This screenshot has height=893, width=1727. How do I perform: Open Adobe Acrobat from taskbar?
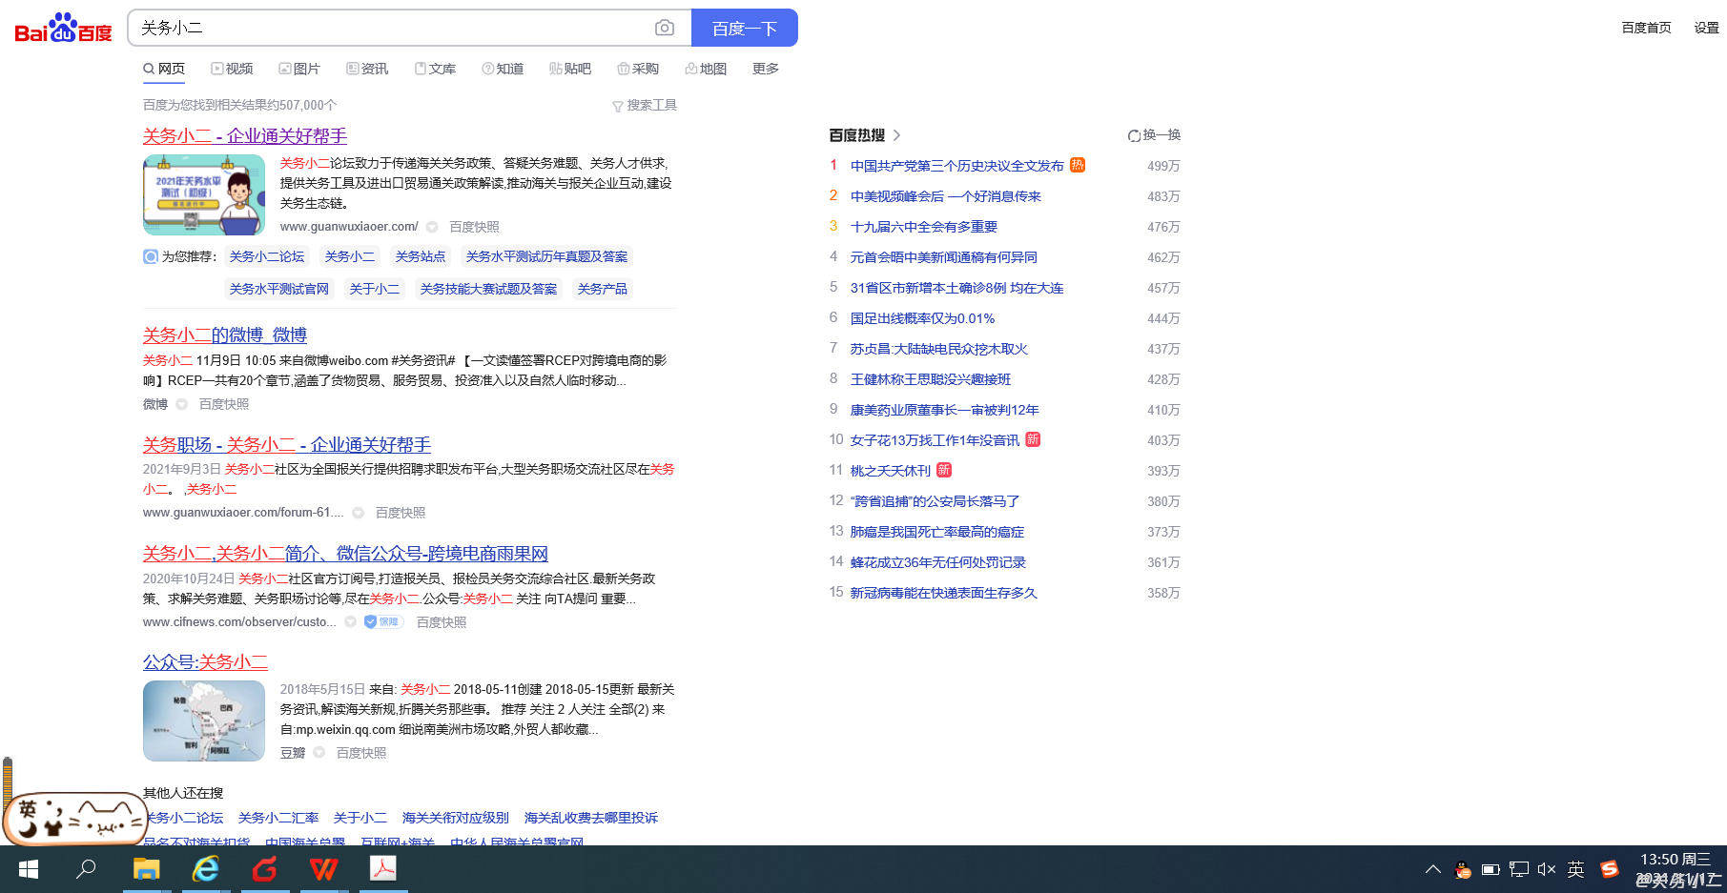(382, 869)
